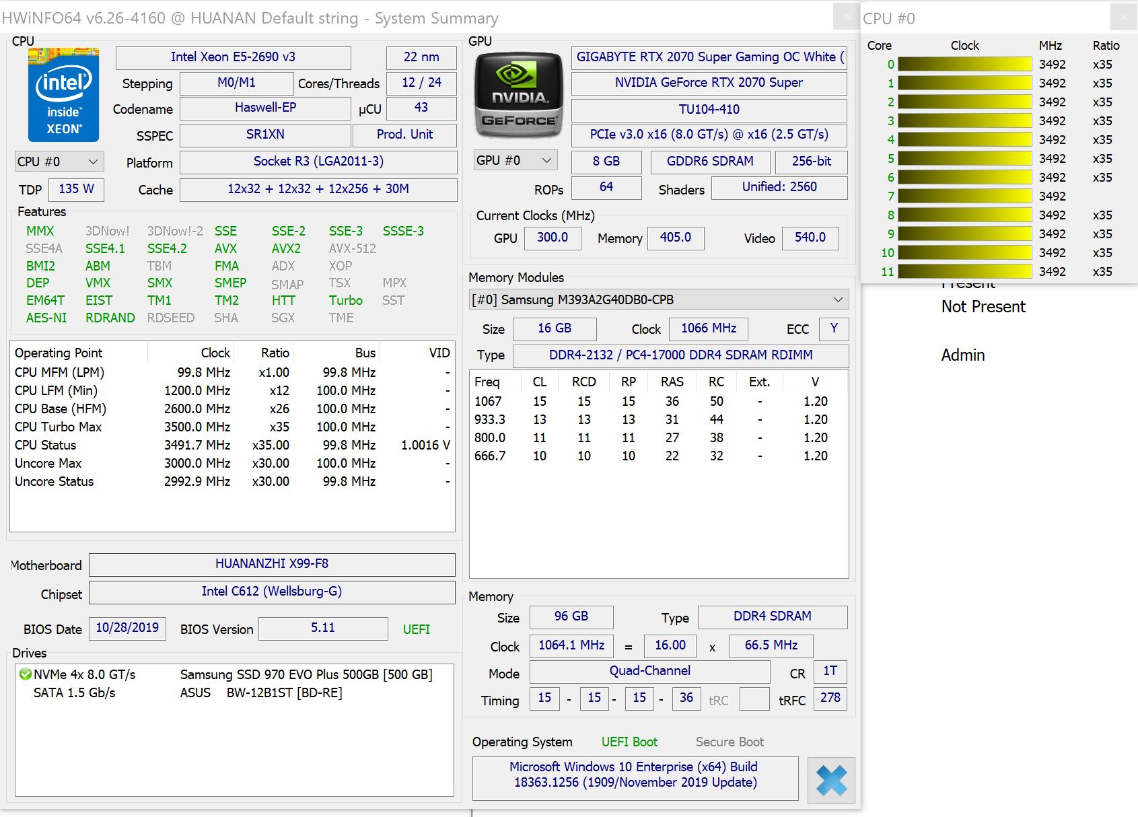Click the Intel C612 (Wellsburg-G) chipset field
Screen dimensions: 1138x817
(x=272, y=592)
